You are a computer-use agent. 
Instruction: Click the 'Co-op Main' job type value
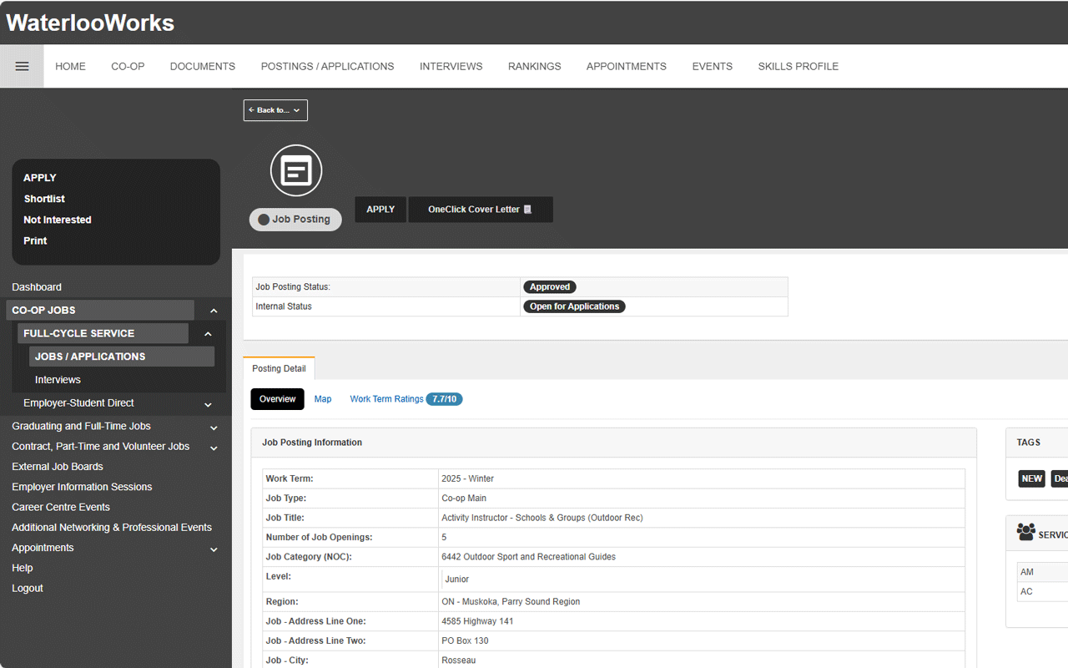464,498
